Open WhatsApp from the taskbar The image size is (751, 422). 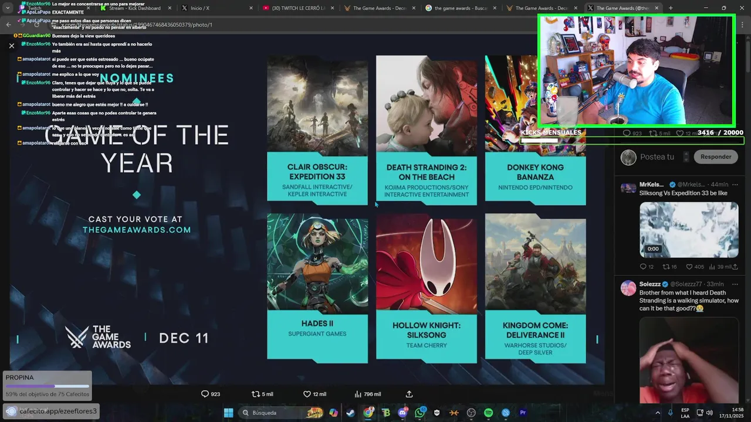pyautogui.click(x=420, y=413)
